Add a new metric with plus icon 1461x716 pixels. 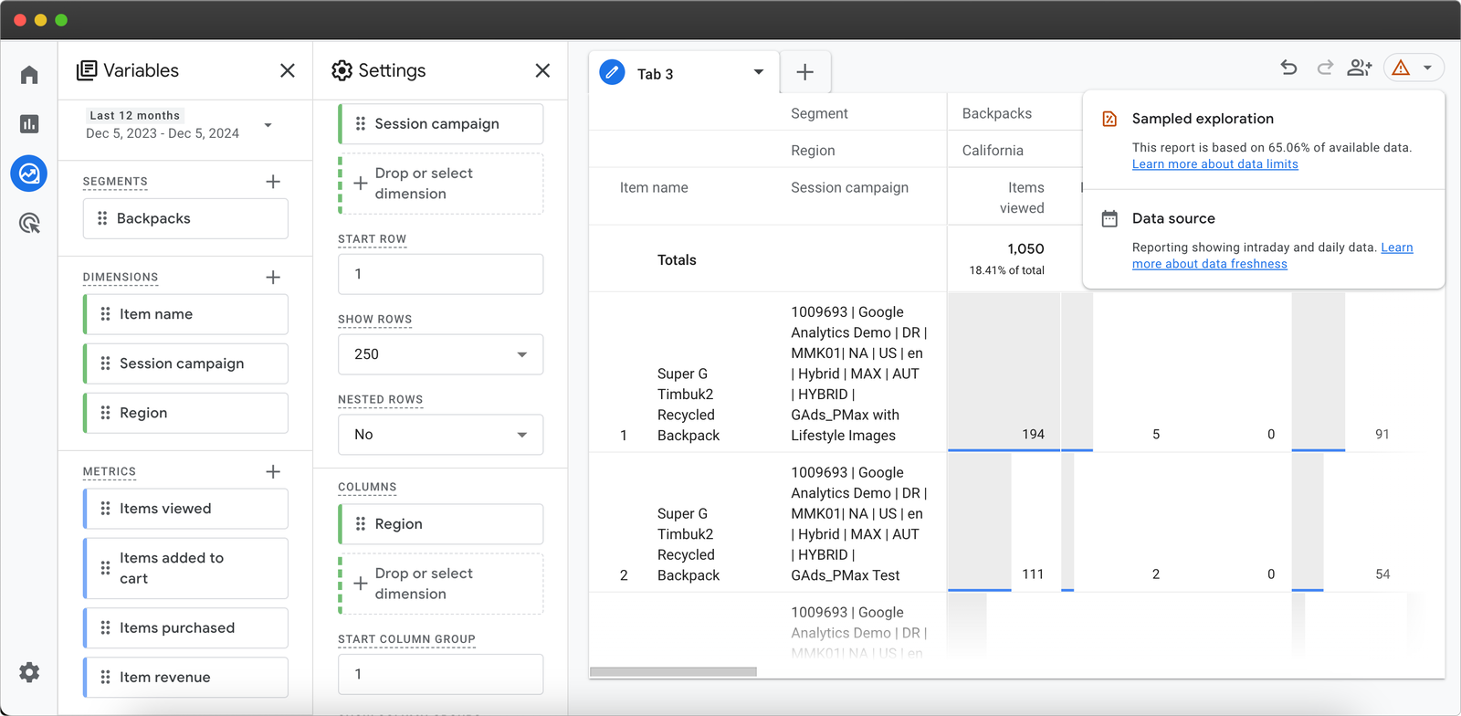[x=273, y=471]
